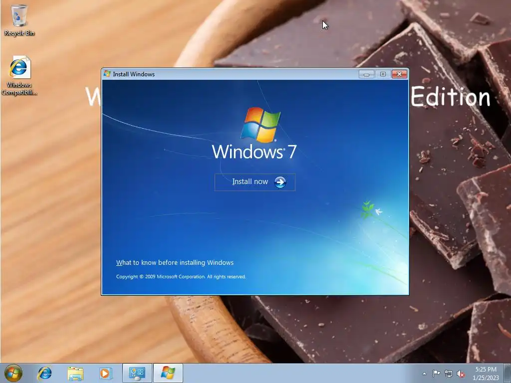Click the network status tray icon
Screen dimensions: 511x383
(x=449, y=374)
